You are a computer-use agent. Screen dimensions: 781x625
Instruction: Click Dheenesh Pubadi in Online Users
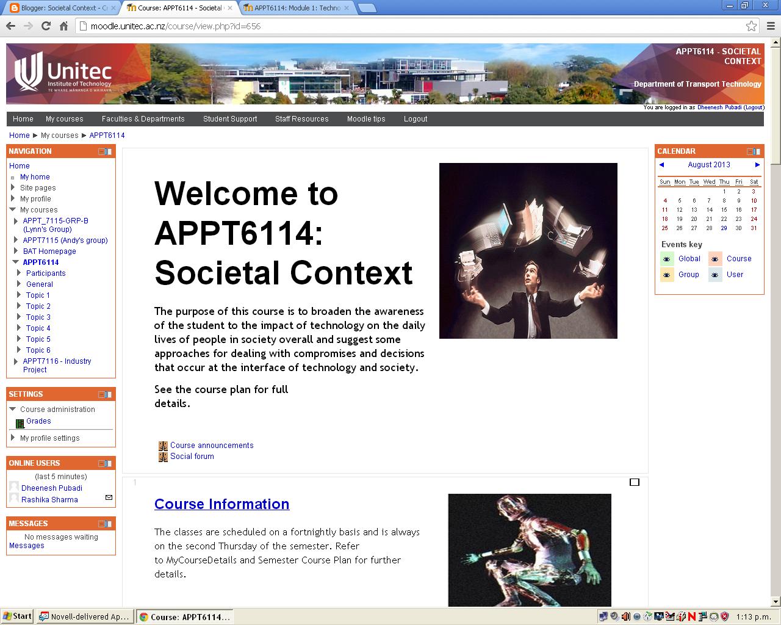tap(52, 488)
